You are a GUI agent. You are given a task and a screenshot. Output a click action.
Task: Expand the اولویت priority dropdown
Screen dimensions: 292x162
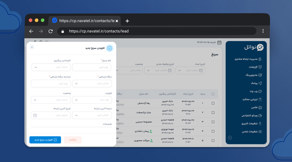[92, 100]
